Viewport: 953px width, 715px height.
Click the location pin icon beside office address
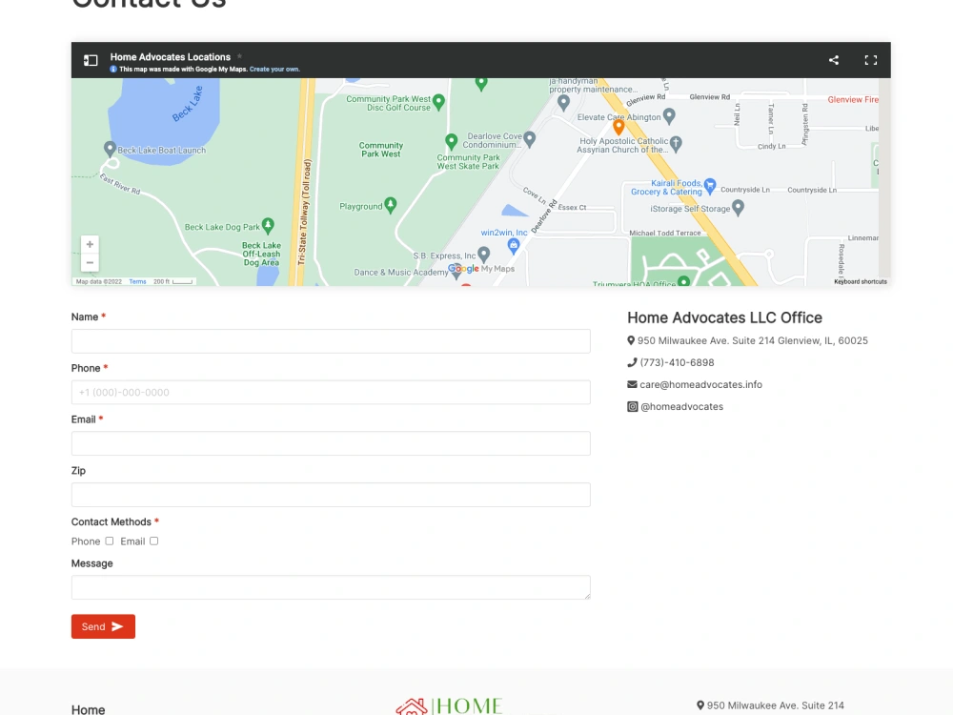coord(631,340)
